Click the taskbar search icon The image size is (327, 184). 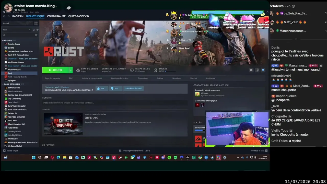[40, 158]
